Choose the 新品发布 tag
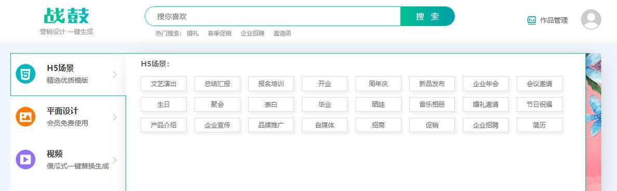 coord(432,84)
